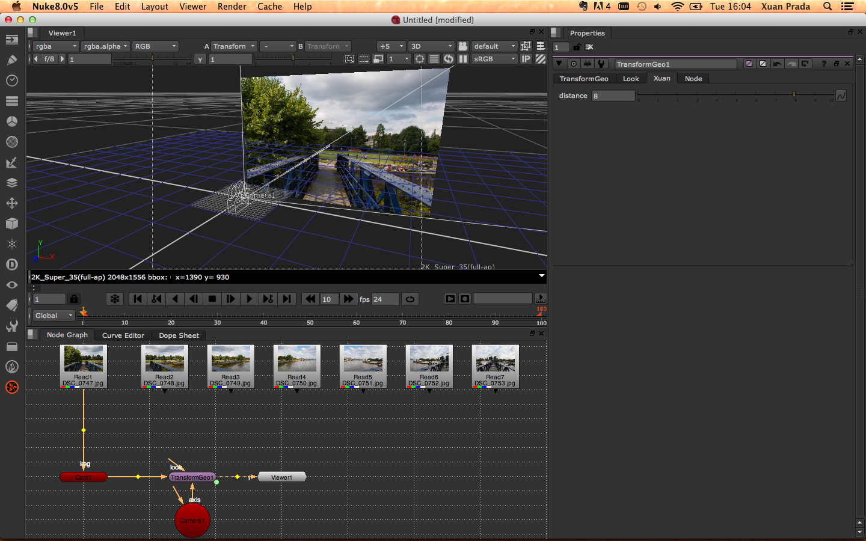Click the refresh viewer icon

coord(449,59)
